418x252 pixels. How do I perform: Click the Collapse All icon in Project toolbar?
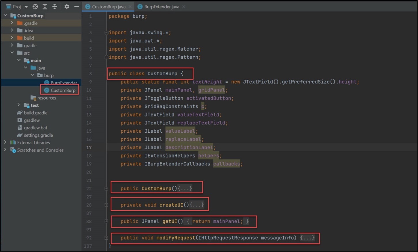55,7
